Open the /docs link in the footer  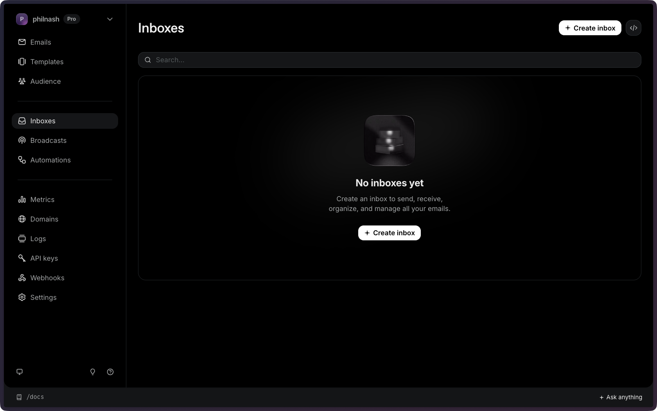coord(30,397)
